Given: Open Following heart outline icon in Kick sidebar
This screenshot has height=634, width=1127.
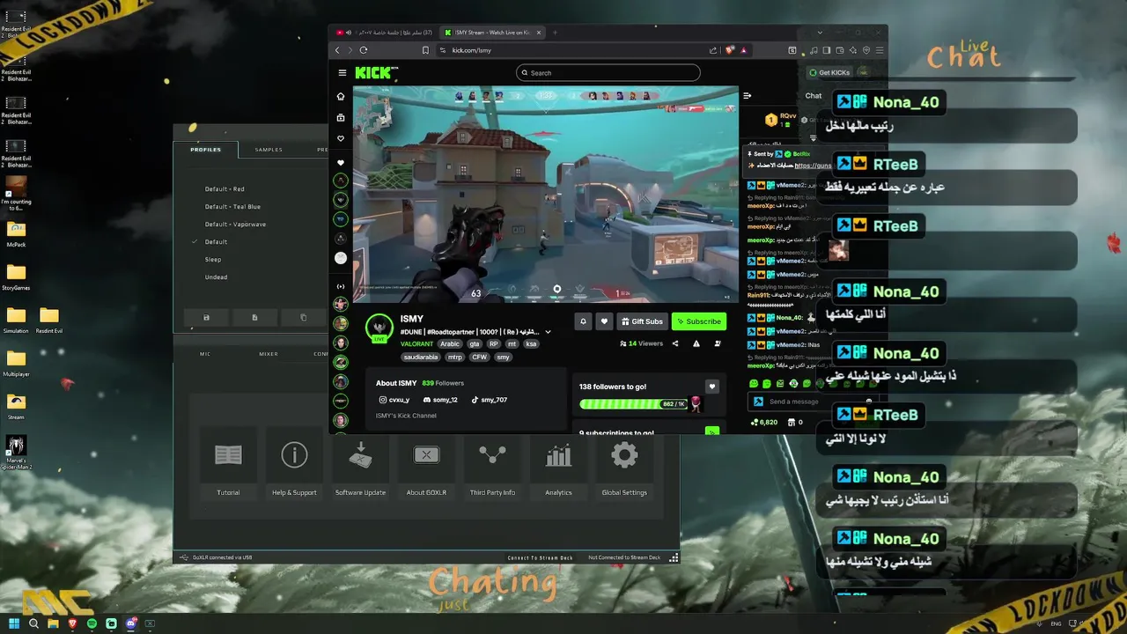Looking at the screenshot, I should (341, 138).
